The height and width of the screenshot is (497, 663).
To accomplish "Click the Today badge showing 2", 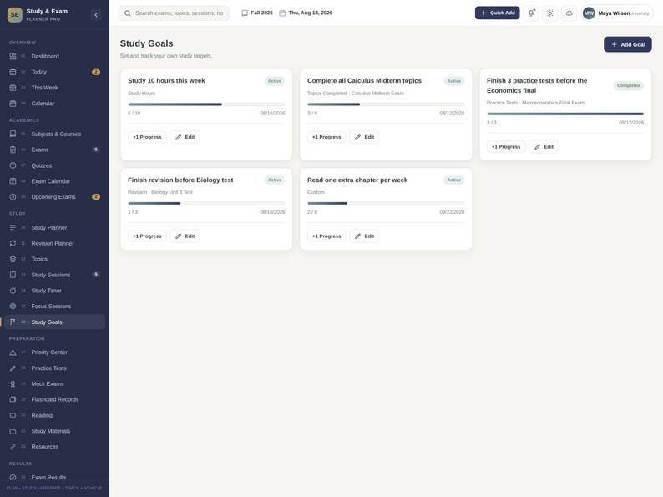I will (x=96, y=72).
